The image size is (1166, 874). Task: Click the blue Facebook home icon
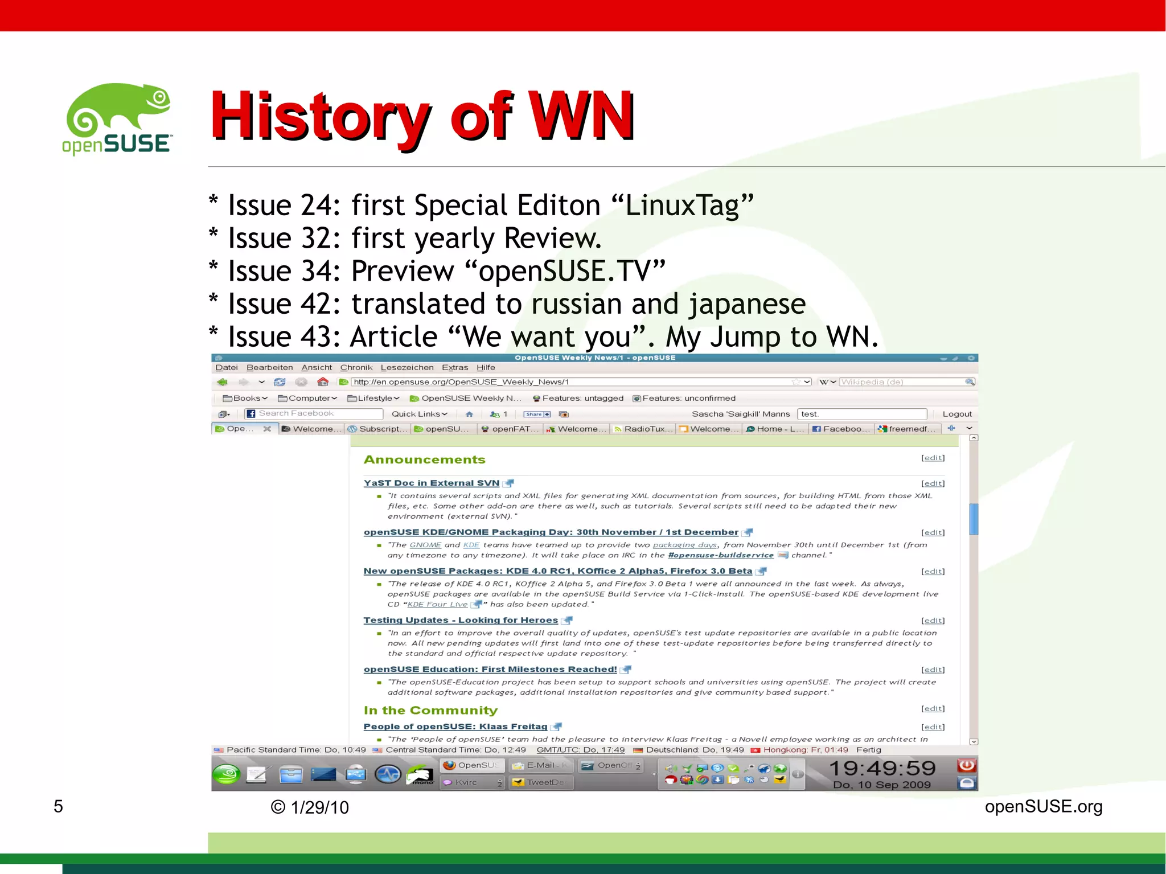pos(469,414)
